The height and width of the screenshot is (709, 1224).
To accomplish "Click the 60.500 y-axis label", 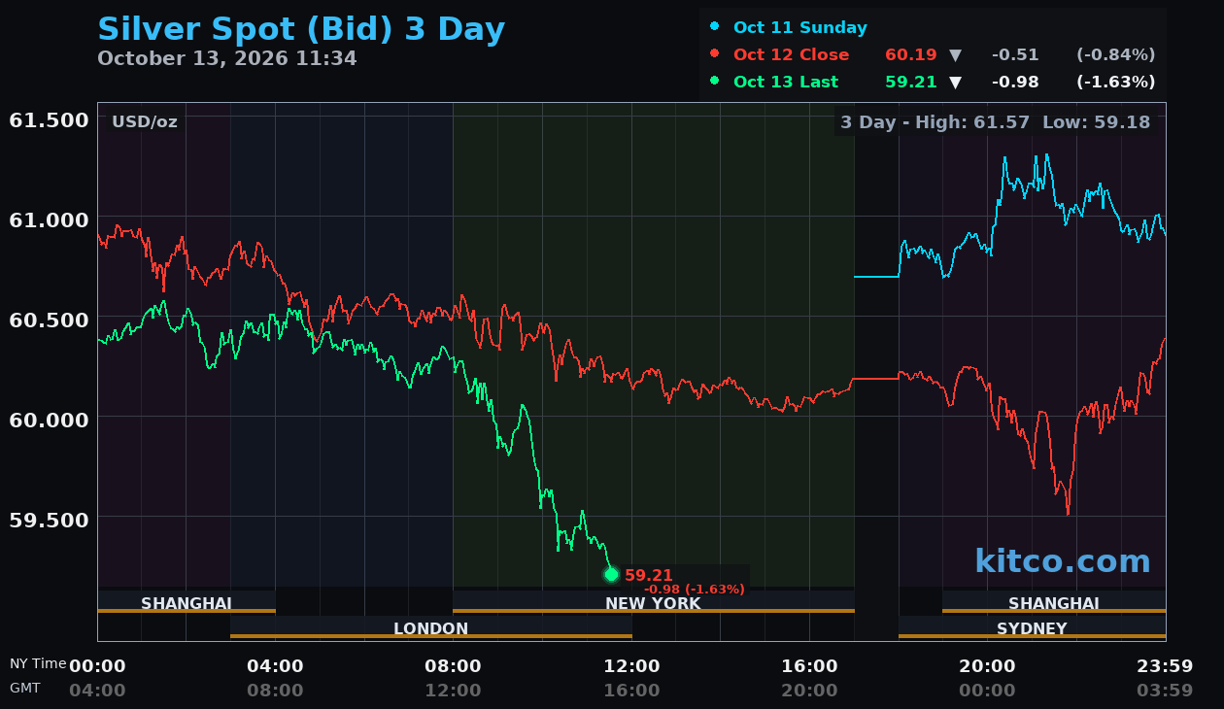I will click(49, 320).
